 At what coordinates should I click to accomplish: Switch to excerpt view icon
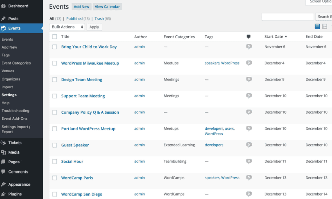point(325,26)
